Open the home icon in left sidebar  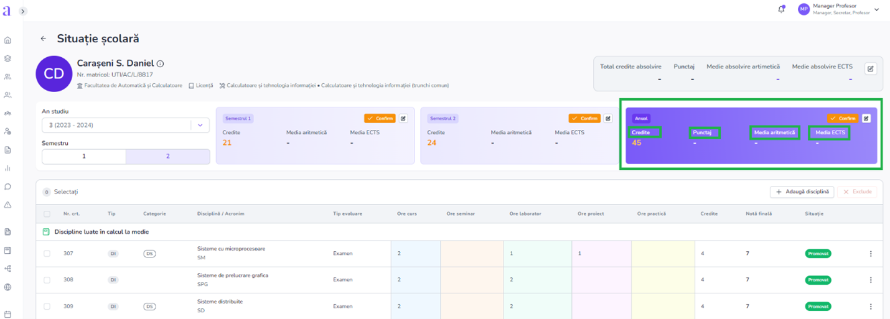pos(7,40)
